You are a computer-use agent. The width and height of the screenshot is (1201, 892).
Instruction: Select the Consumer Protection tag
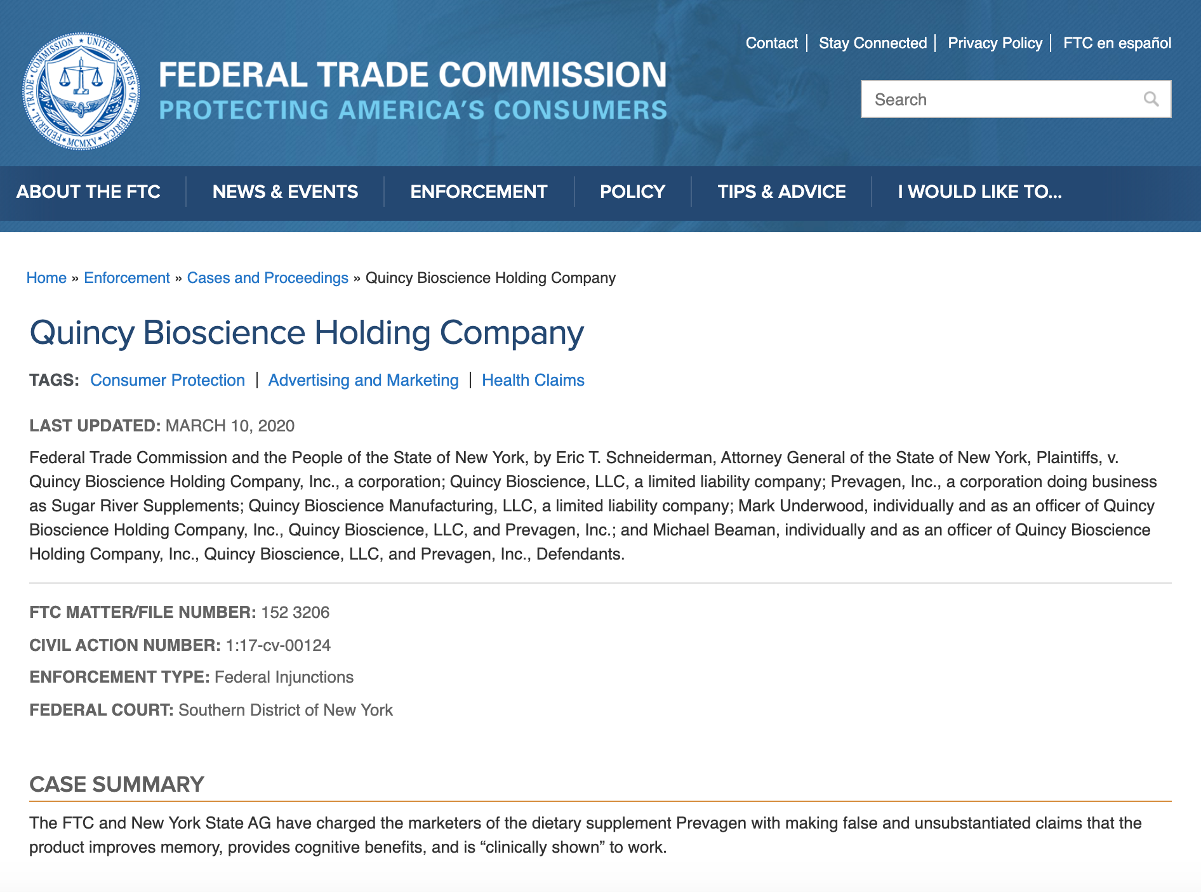pos(168,380)
